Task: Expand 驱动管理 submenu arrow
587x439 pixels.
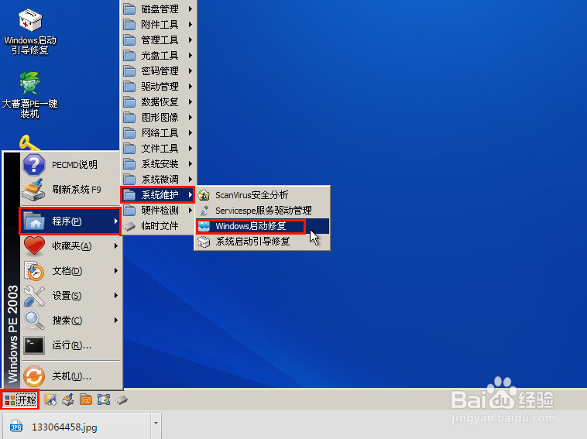Action: 191,87
